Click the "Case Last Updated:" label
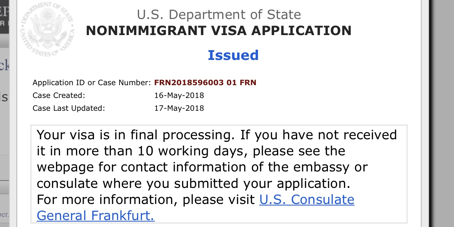The image size is (454, 227). click(68, 108)
